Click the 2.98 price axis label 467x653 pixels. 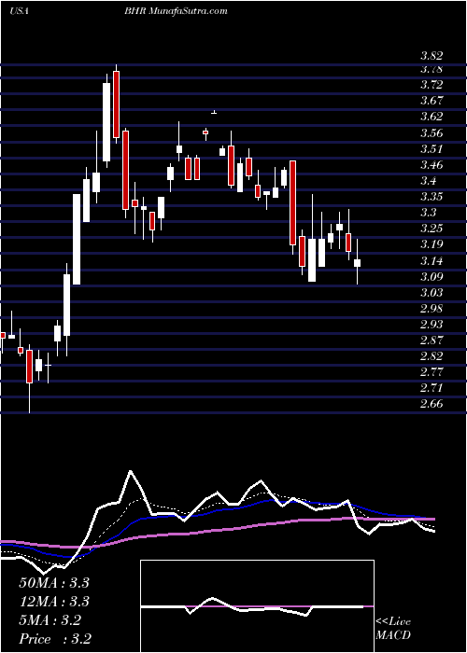[432, 309]
